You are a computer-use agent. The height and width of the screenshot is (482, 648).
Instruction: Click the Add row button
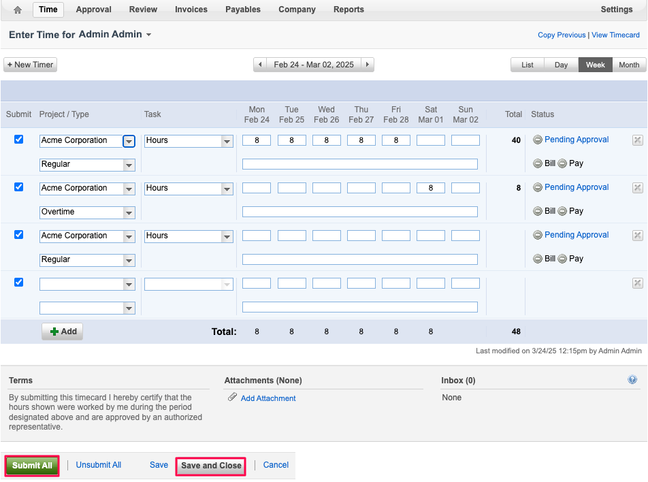[x=63, y=332]
